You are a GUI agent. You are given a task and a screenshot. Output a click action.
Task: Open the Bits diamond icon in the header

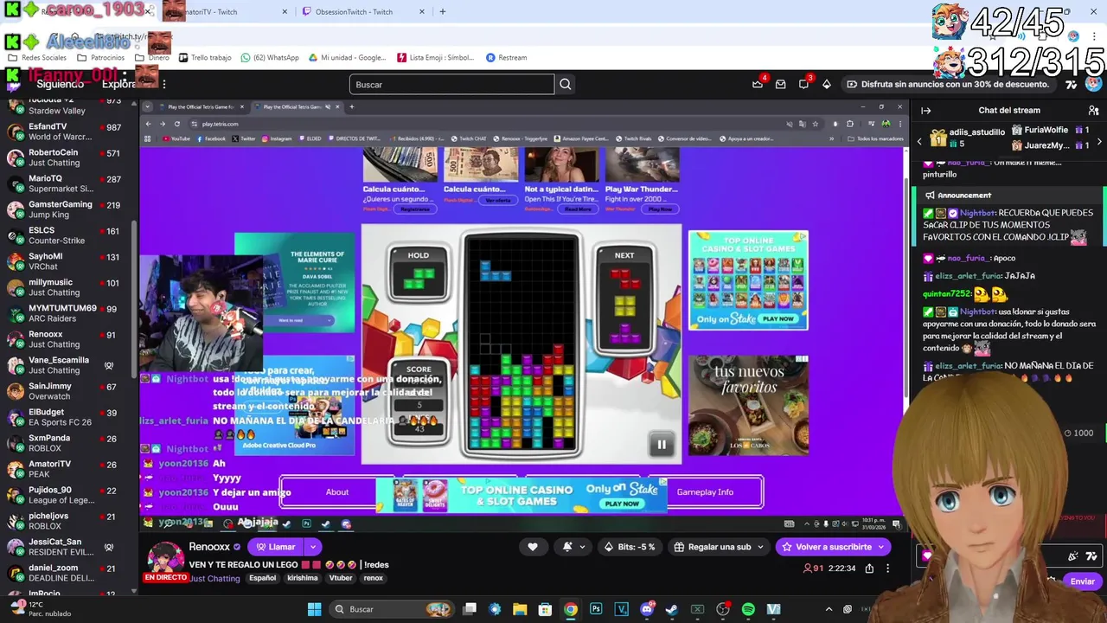click(827, 84)
